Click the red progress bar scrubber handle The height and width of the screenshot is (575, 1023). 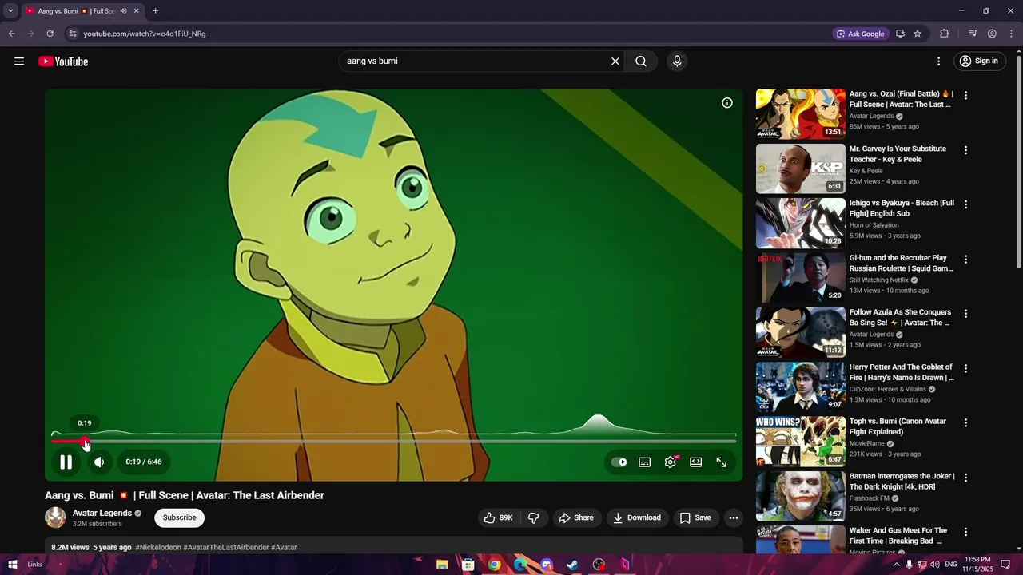coord(86,441)
